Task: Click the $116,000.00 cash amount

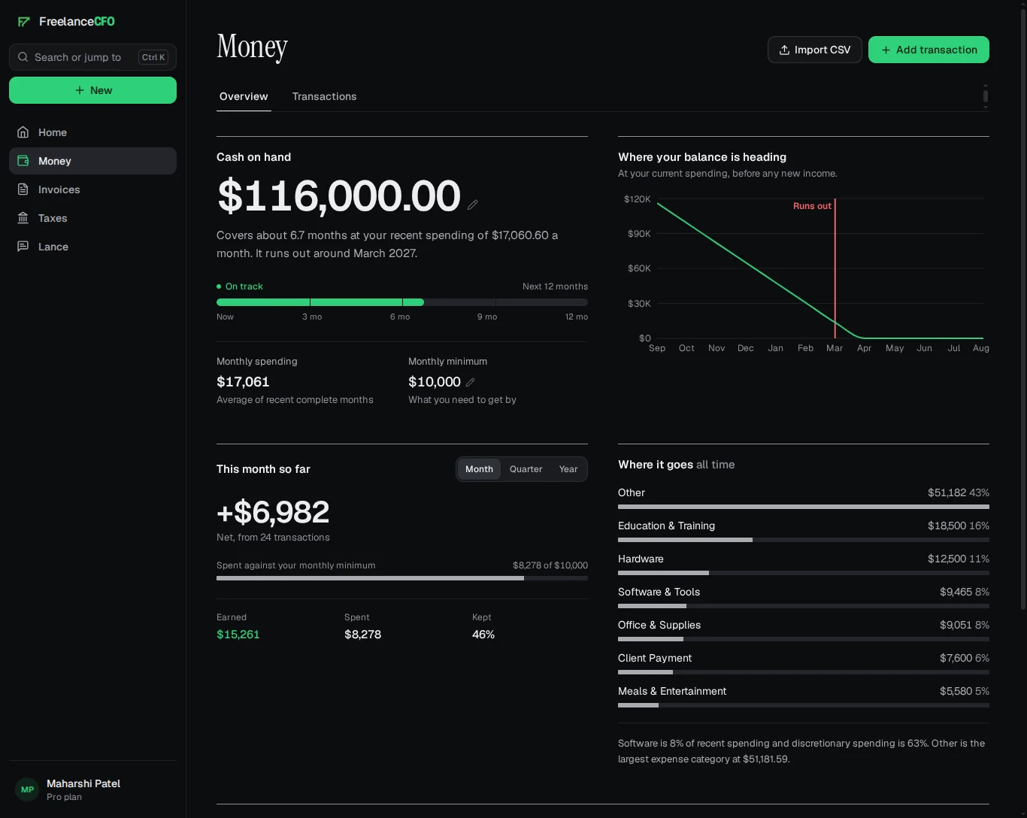Action: click(x=338, y=196)
